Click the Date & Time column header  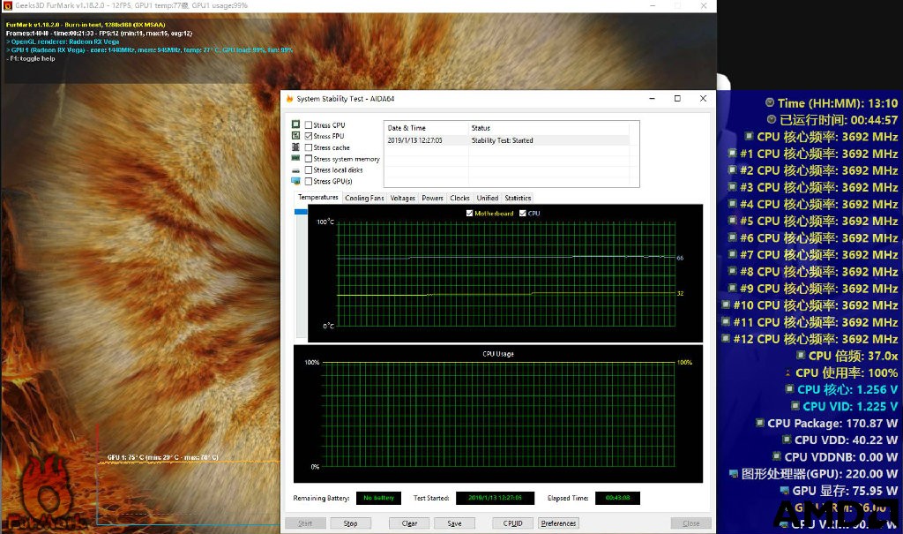(x=426, y=128)
